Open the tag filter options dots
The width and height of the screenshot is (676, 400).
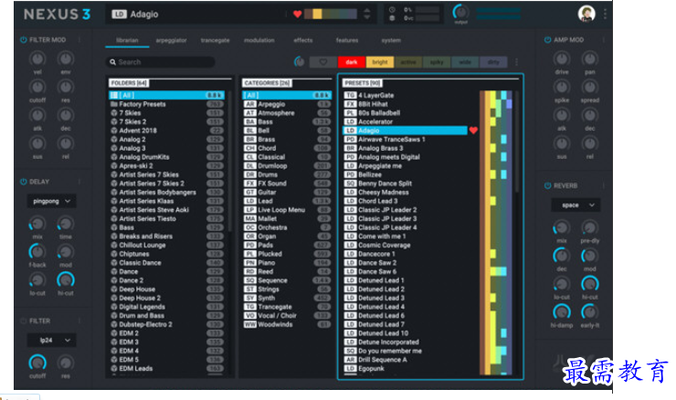coord(516,62)
